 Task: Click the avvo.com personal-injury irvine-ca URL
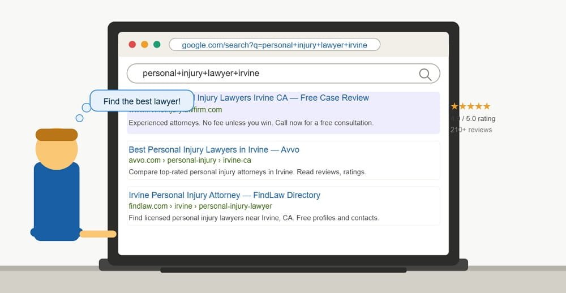[190, 160]
